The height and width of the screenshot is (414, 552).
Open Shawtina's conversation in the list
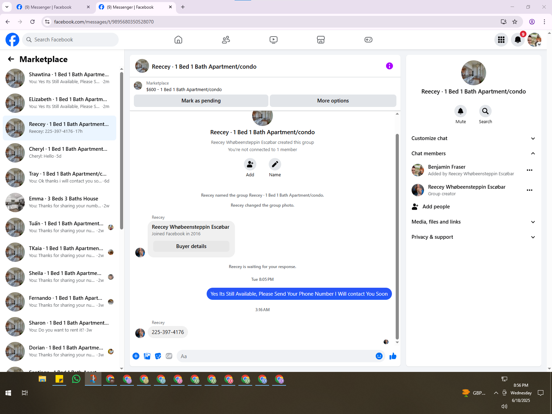tap(59, 78)
